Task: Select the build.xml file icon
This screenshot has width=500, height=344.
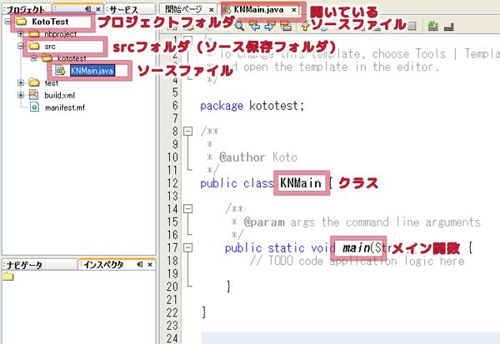Action: [x=34, y=95]
